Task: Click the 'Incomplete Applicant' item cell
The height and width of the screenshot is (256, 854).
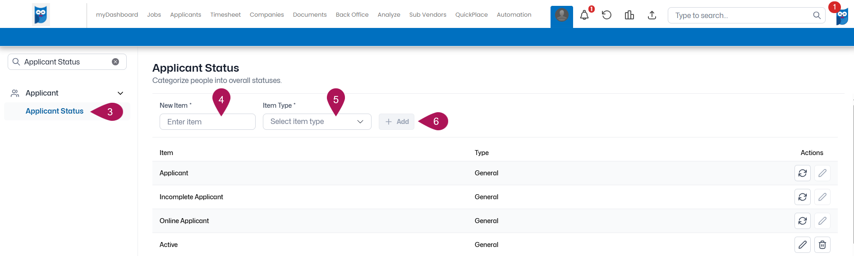Action: point(191,197)
